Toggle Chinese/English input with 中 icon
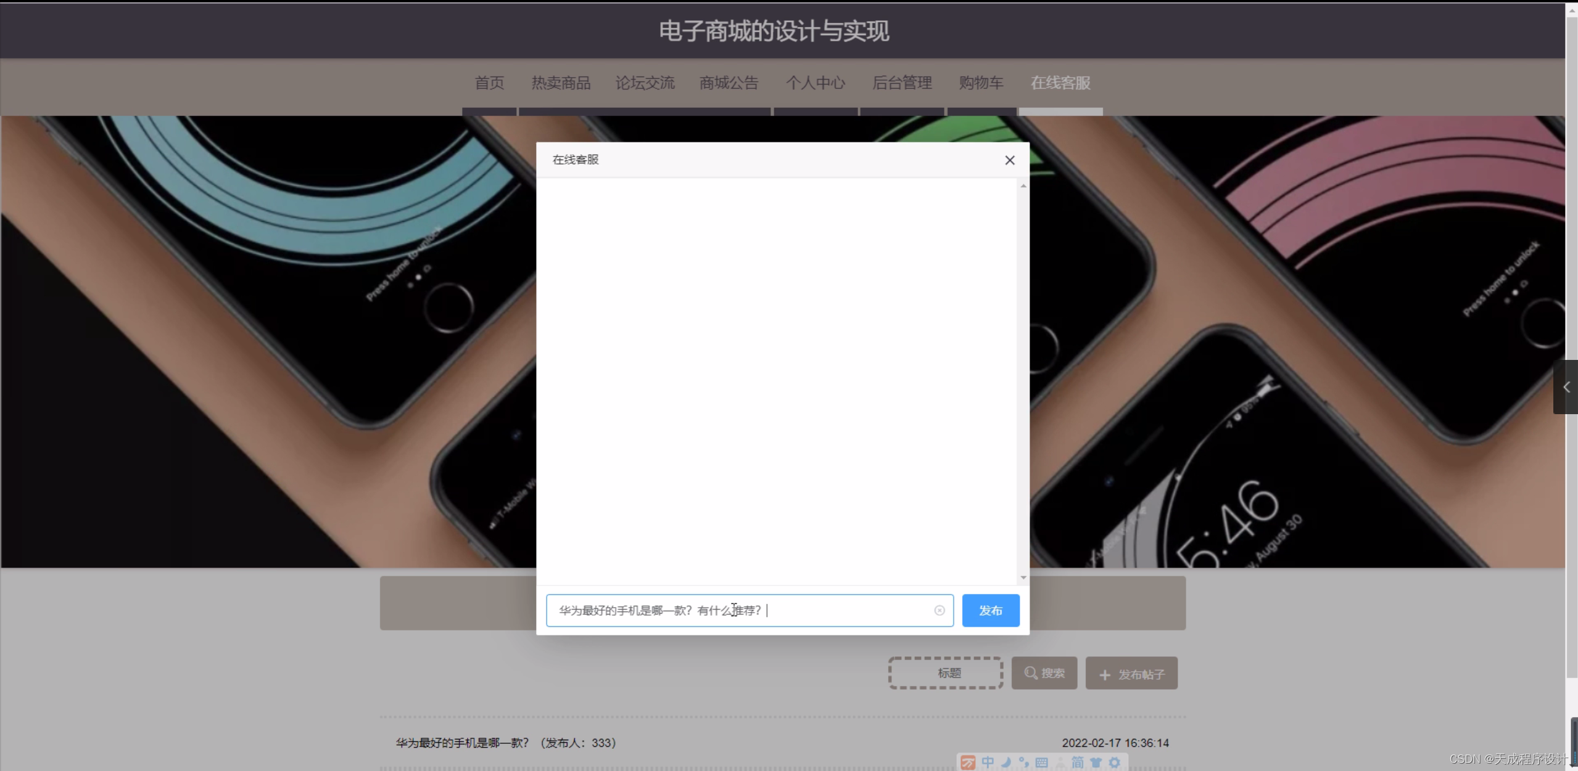Viewport: 1578px width, 771px height. [x=988, y=762]
